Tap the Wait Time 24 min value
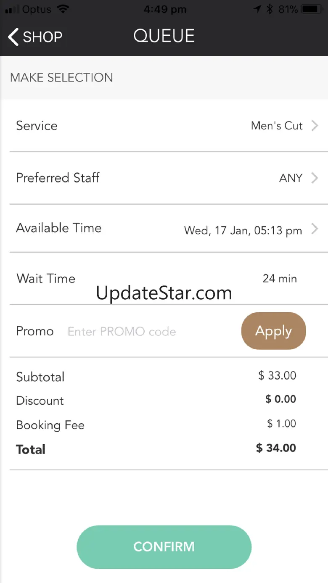The width and height of the screenshot is (328, 583). (280, 279)
